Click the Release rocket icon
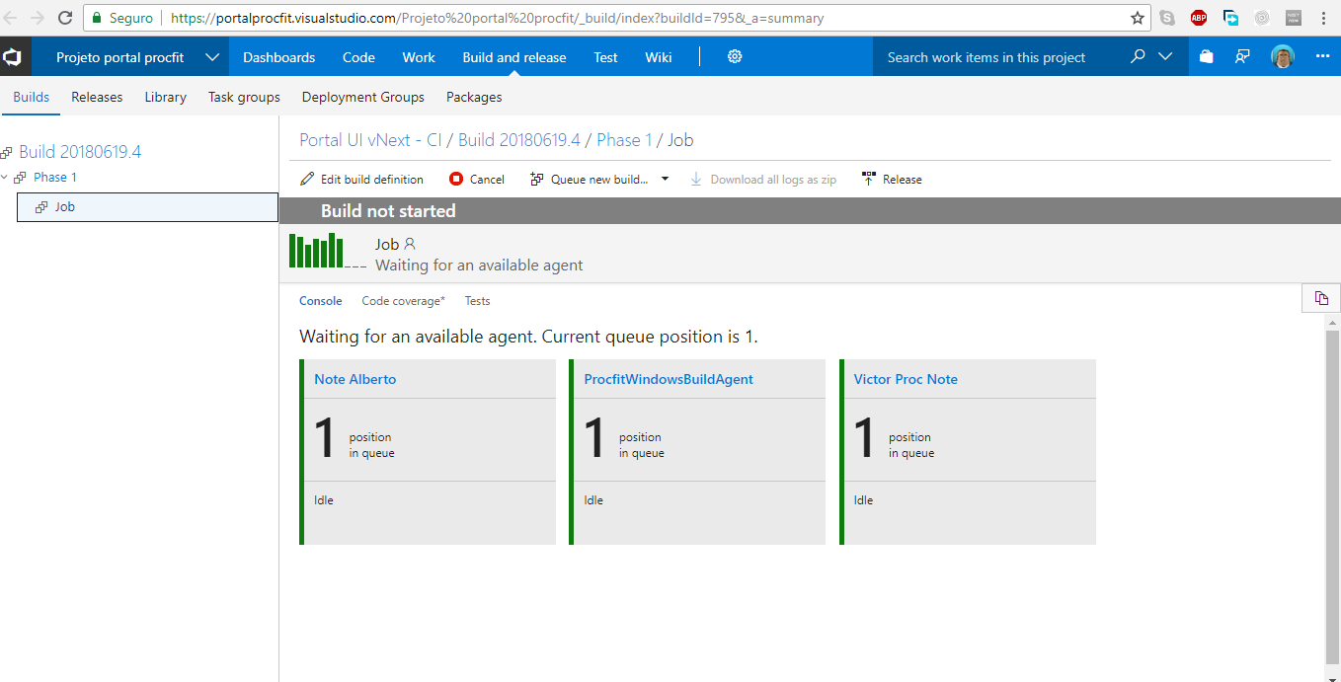The height and width of the screenshot is (682, 1341). (868, 179)
